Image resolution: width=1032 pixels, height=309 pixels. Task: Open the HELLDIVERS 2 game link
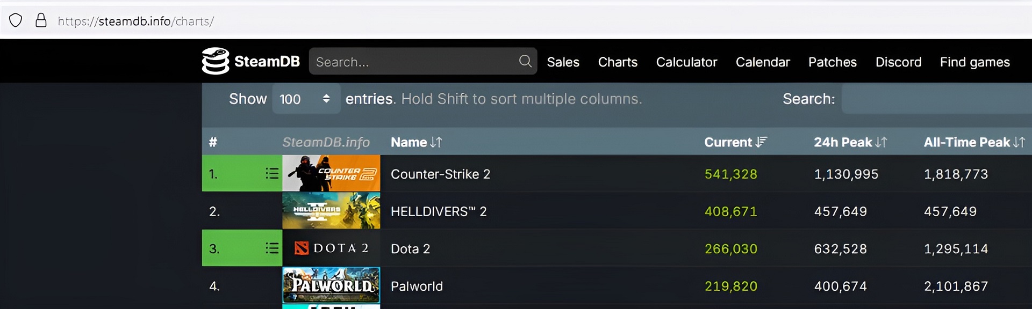coord(439,211)
